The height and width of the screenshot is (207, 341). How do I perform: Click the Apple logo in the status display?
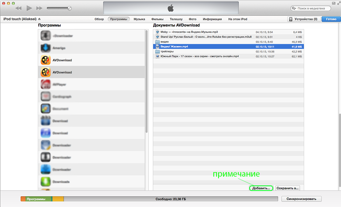171,8
